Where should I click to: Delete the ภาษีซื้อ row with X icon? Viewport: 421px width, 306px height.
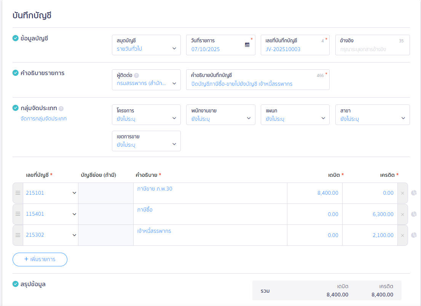click(402, 214)
